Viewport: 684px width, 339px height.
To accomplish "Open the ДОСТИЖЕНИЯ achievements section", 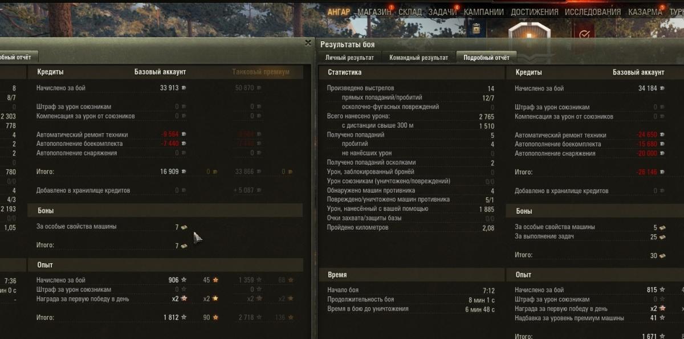I will click(x=534, y=12).
